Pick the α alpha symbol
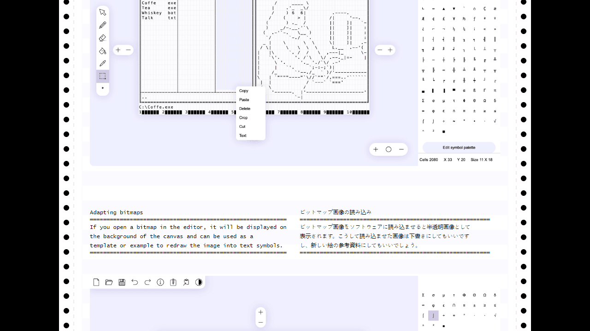 (464, 91)
